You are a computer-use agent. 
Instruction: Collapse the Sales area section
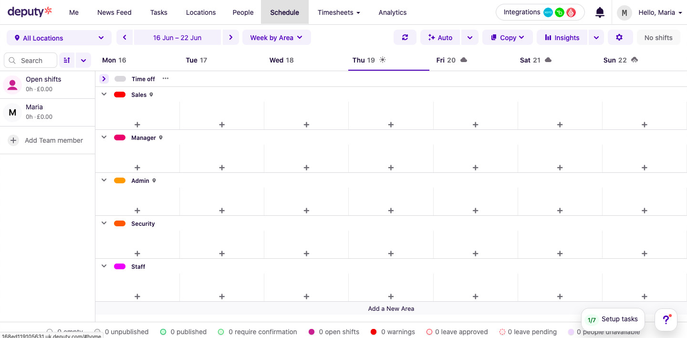(104, 95)
